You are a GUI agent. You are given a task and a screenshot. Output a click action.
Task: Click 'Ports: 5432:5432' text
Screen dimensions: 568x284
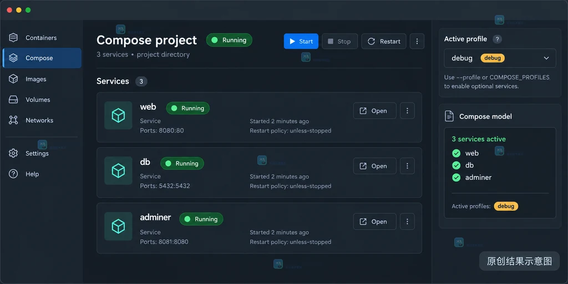[165, 186]
